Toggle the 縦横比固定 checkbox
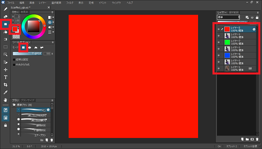 tap(14, 59)
